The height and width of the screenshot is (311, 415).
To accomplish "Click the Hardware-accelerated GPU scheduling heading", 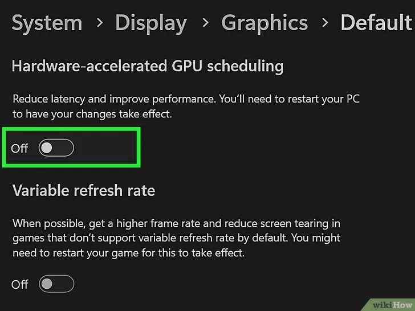I will [x=147, y=66].
